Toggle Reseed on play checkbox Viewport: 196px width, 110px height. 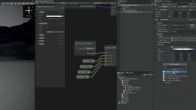[x=171, y=29]
